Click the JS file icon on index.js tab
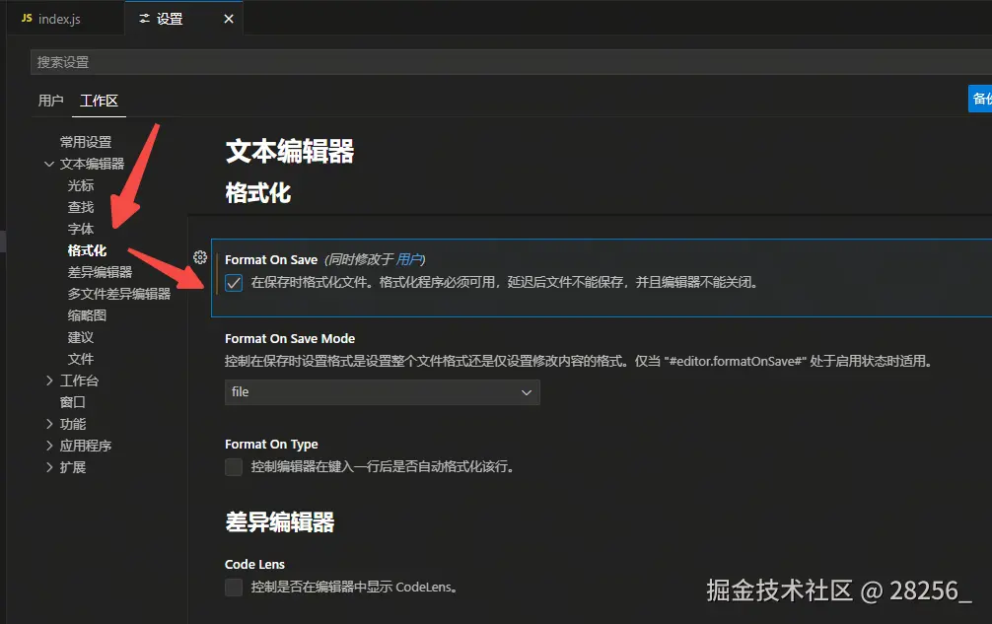This screenshot has height=624, width=992. coord(27,19)
